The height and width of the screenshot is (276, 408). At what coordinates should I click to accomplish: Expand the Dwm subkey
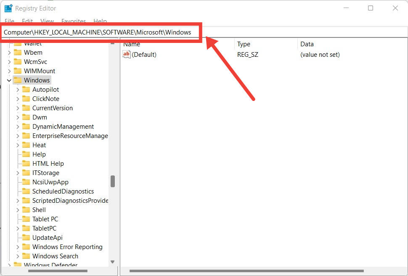pyautogui.click(x=18, y=117)
